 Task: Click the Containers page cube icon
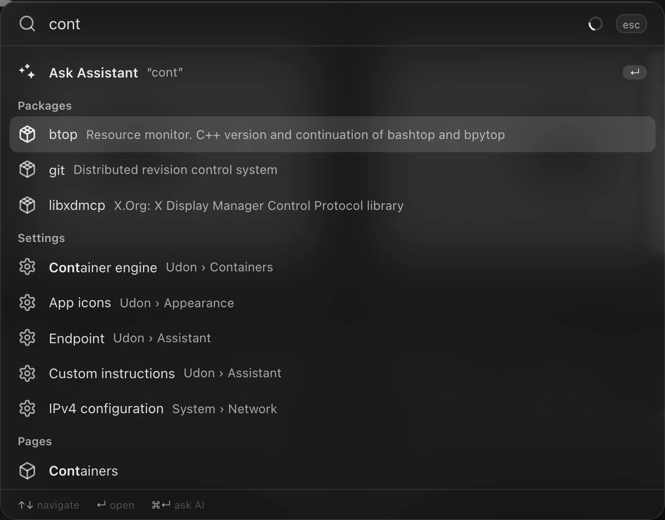click(27, 471)
